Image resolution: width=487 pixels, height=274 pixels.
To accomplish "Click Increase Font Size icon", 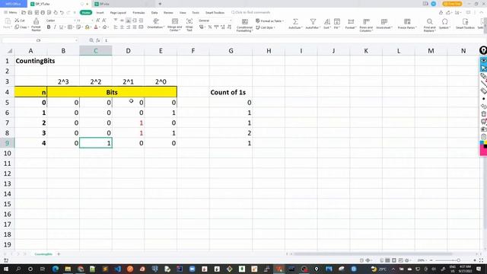I will [98, 21].
